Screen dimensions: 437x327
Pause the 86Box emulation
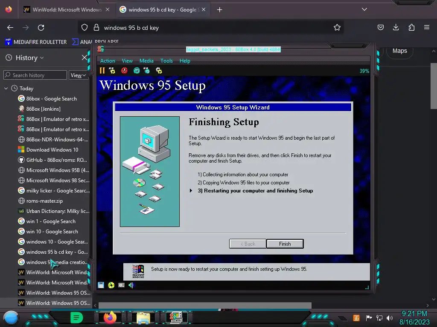[x=102, y=71]
